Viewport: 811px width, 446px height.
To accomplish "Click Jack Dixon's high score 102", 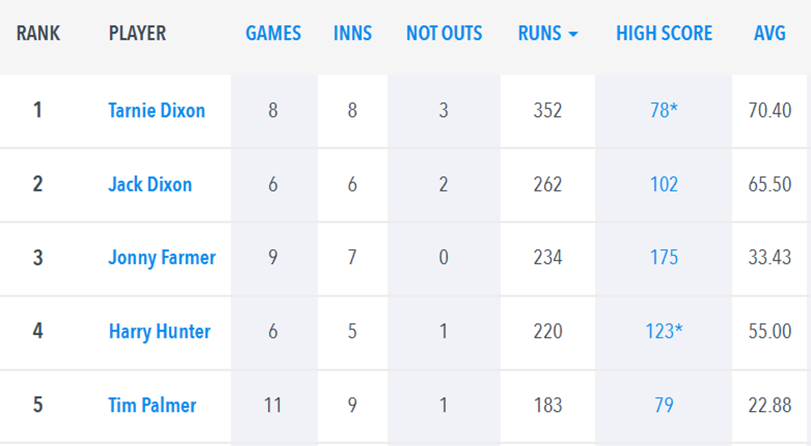I will [664, 184].
